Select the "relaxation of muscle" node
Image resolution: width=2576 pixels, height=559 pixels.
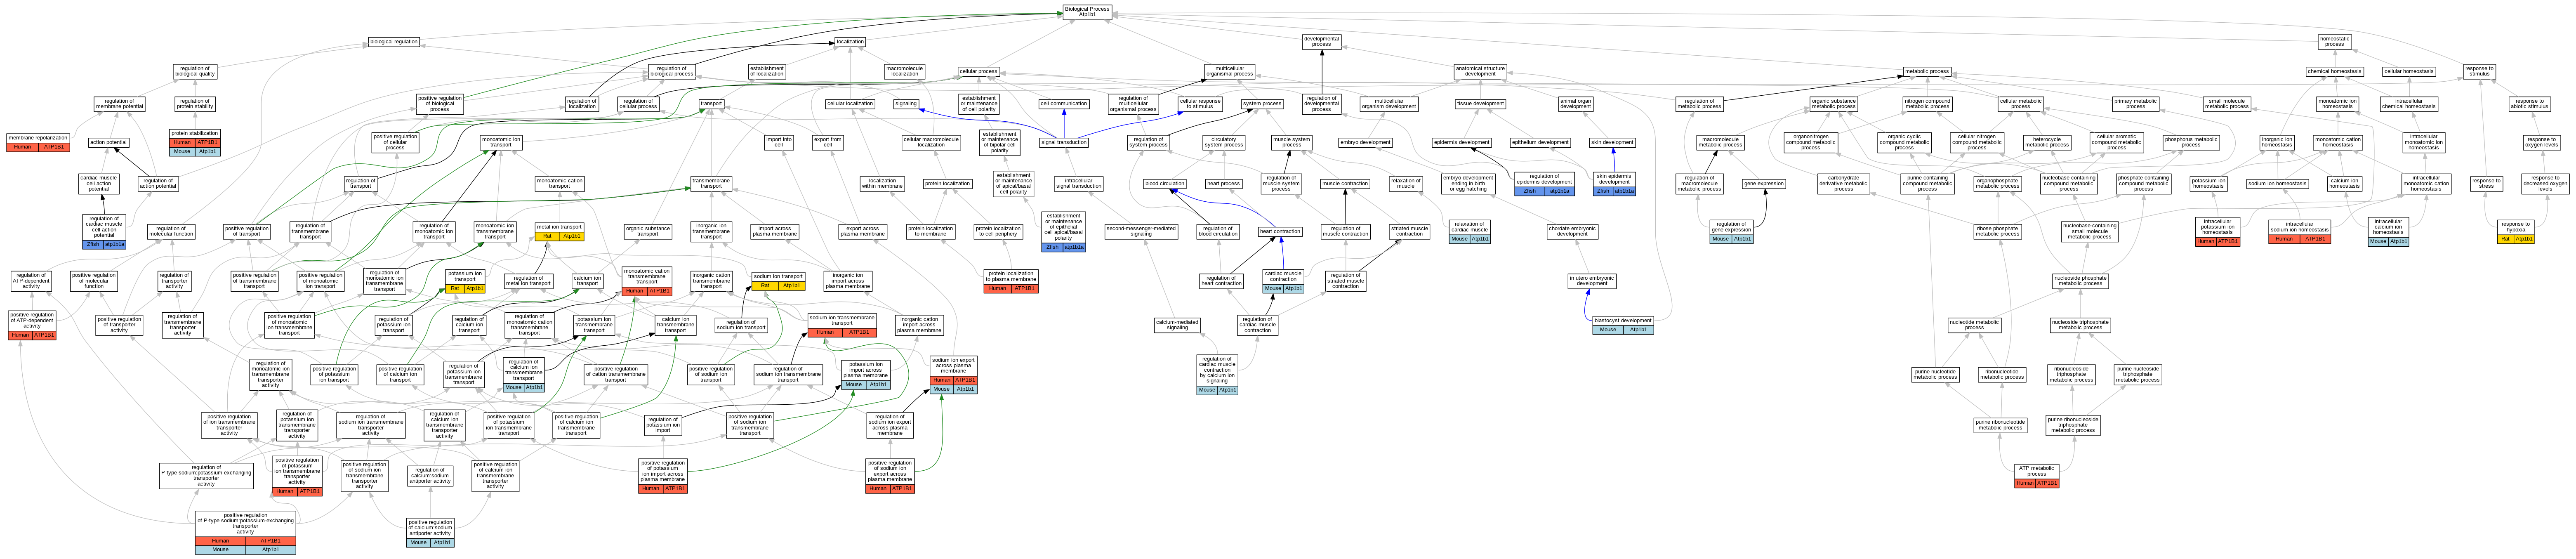coord(1405,183)
